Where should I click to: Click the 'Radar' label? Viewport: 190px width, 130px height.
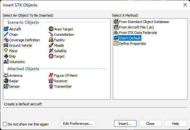(x=14, y=81)
